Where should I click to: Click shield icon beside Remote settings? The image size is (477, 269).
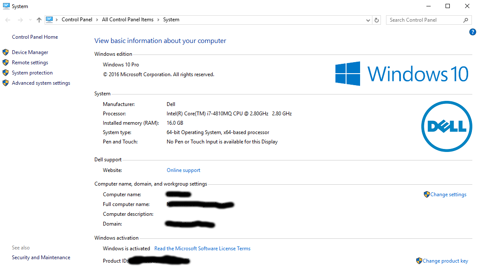6,63
